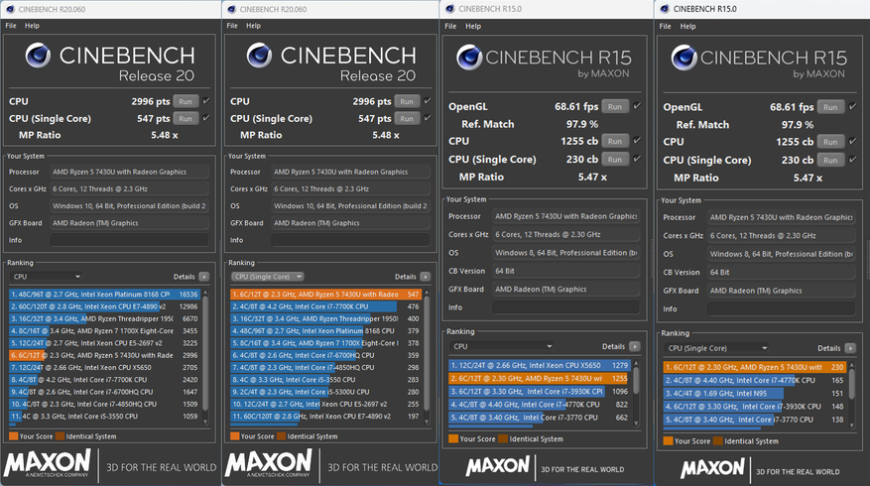Toggle OpenGL checkmark in third window (first R15)
Viewport: 870px width, 486px height.
click(x=637, y=106)
